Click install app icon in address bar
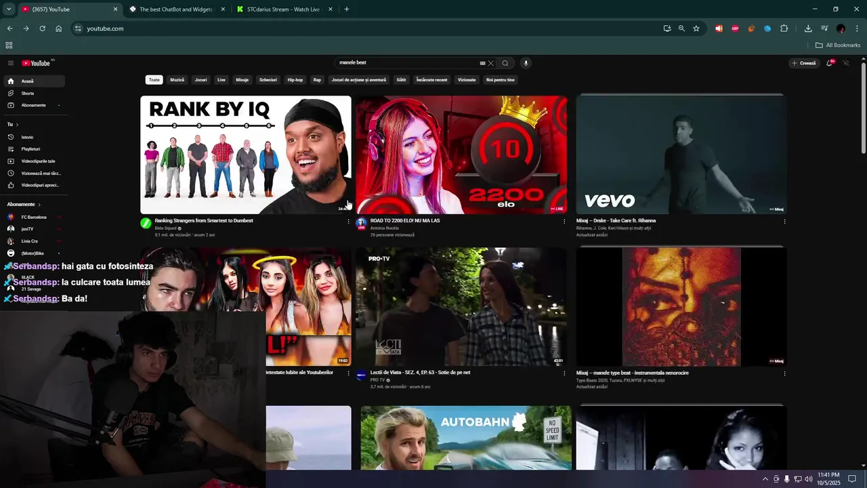Image resolution: width=867 pixels, height=488 pixels. point(667,28)
